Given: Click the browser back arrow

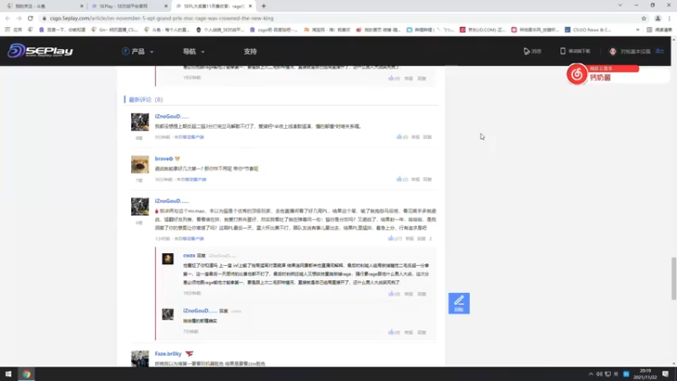Looking at the screenshot, I should pyautogui.click(x=8, y=18).
